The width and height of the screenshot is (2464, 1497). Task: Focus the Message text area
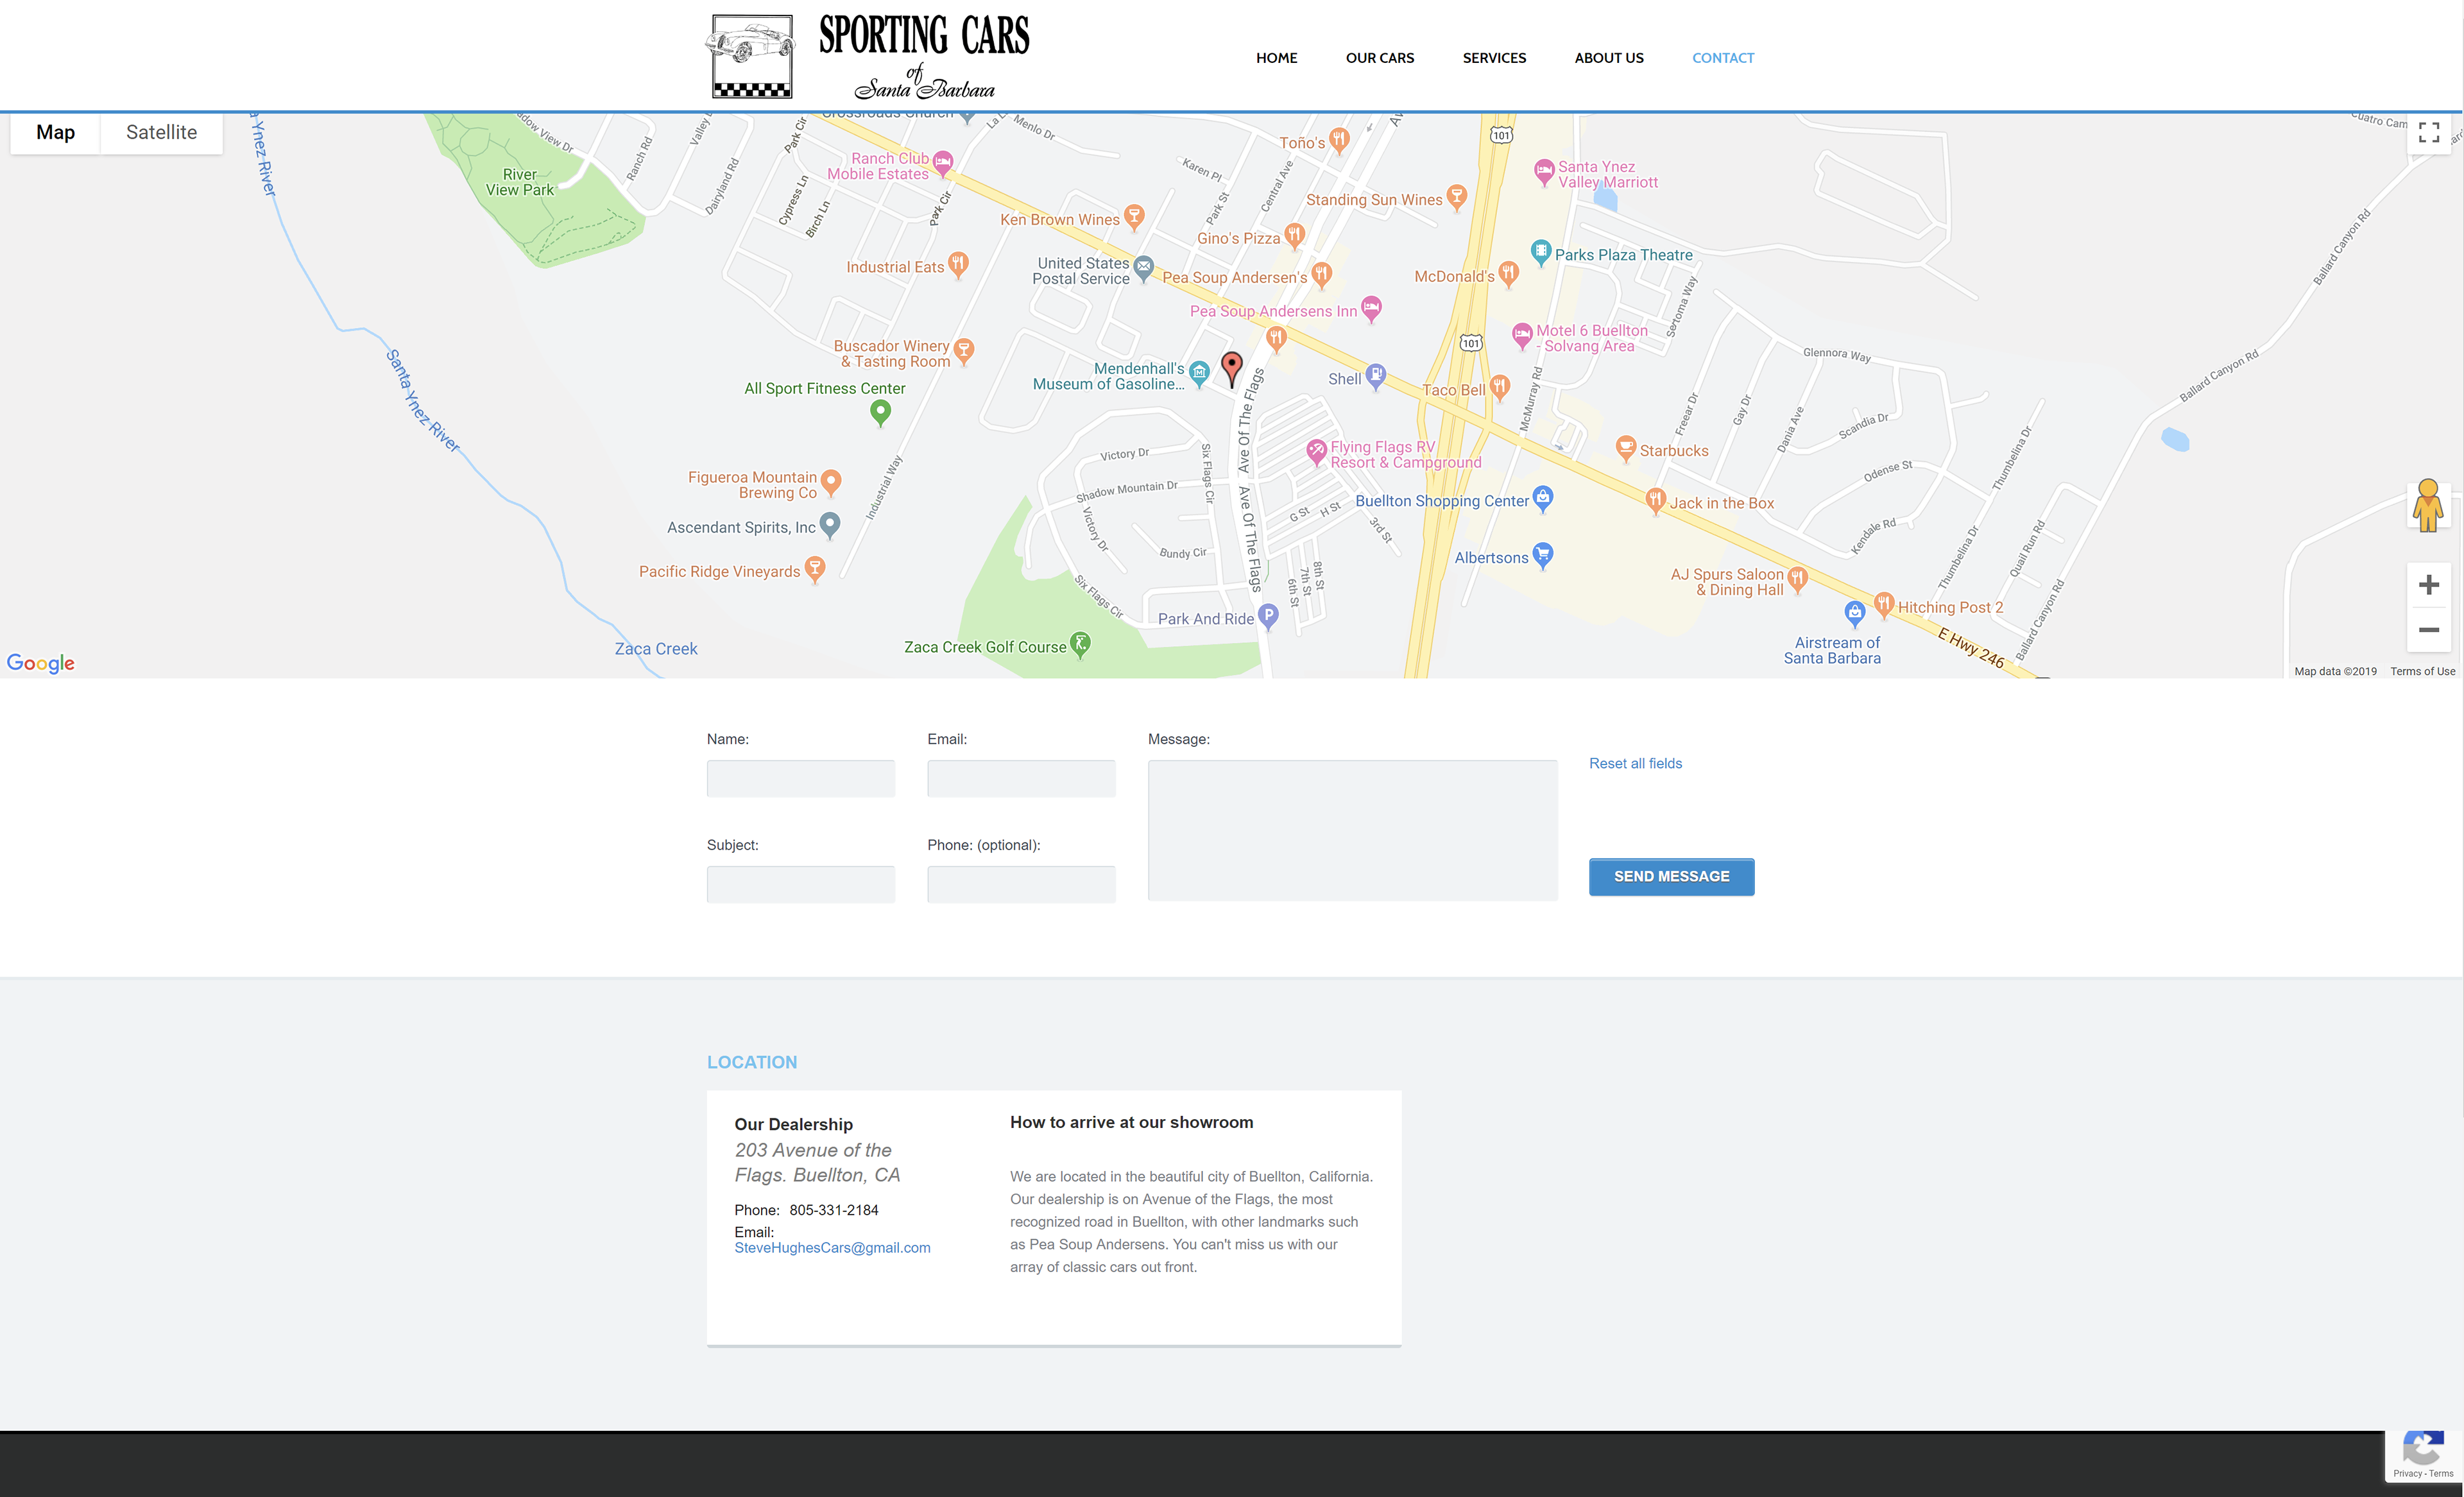1352,830
